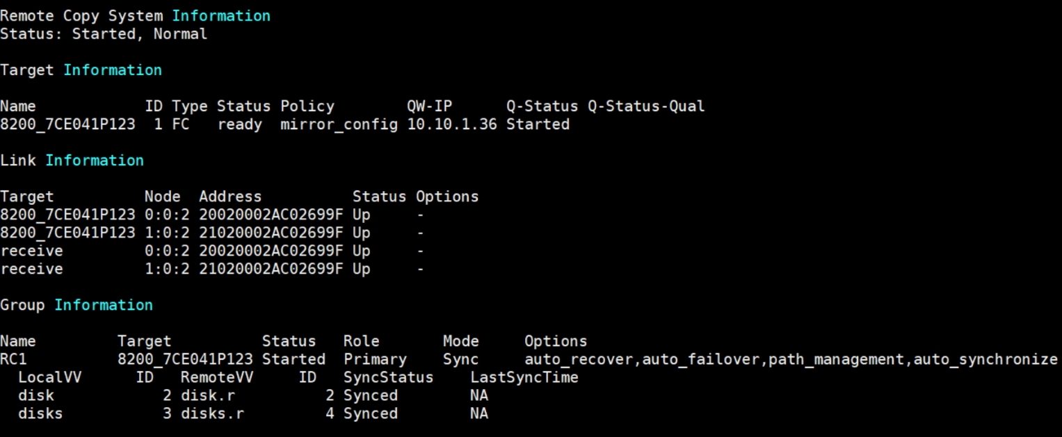The height and width of the screenshot is (437, 1062).
Task: Click the 'Primary' role value
Action: point(375,359)
